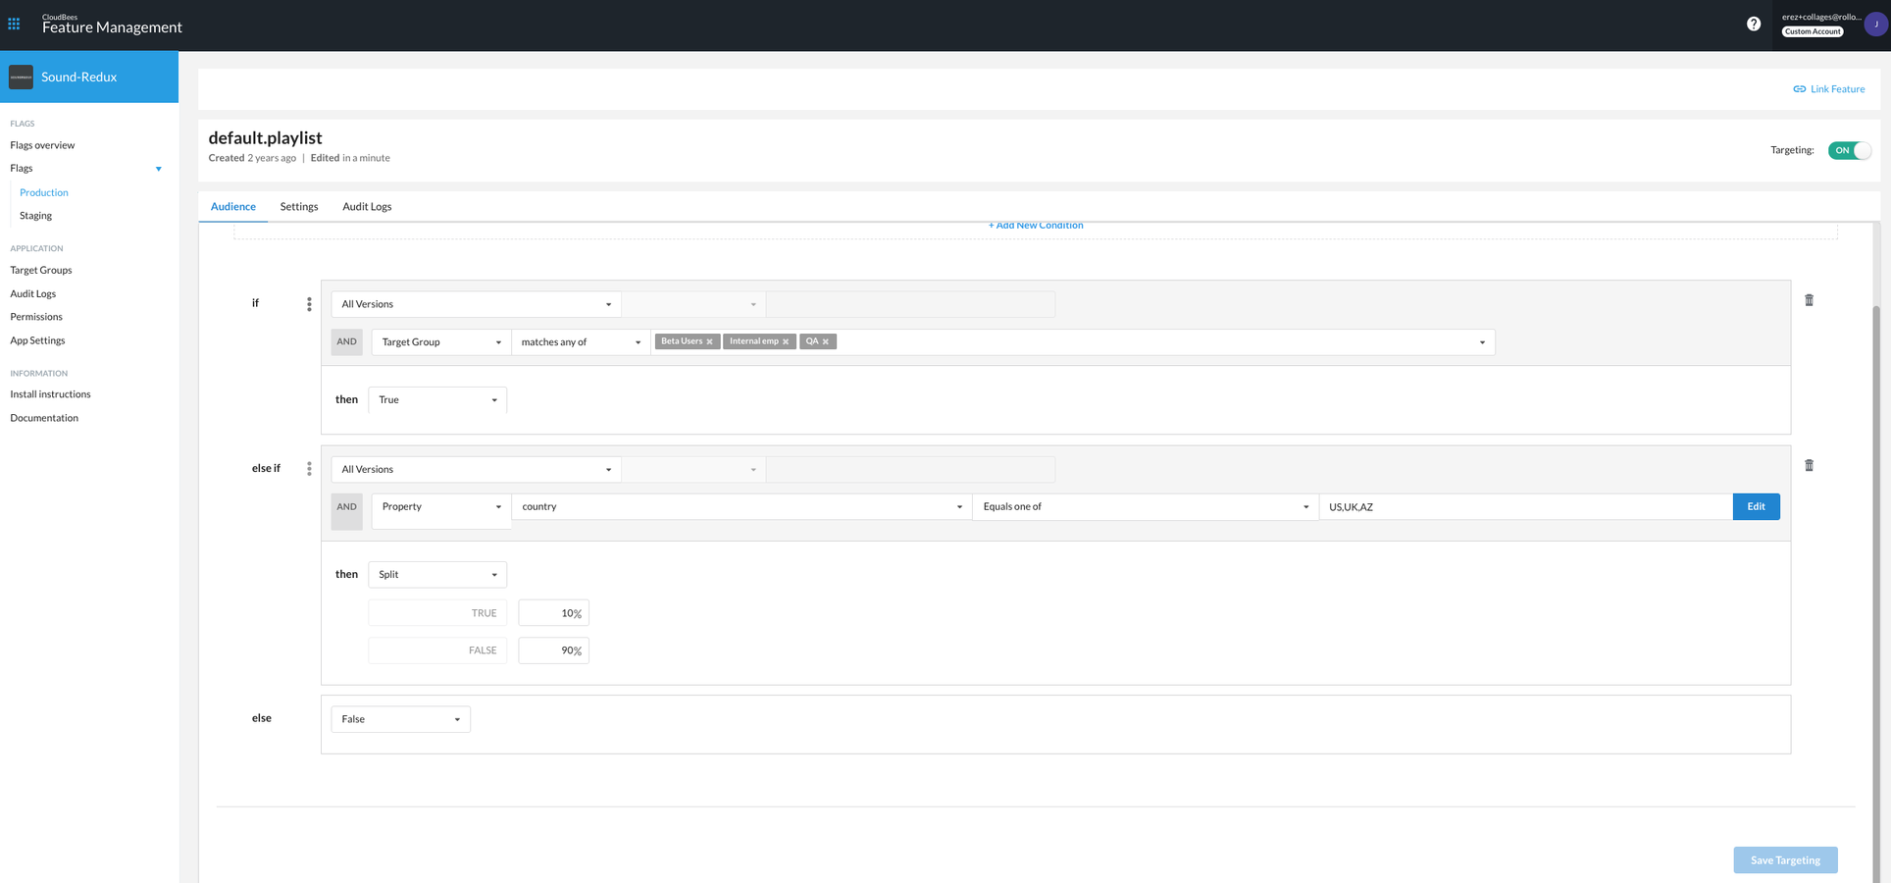This screenshot has height=883, width=1891.
Task: Open the 'then Split' value dropdown
Action: click(x=437, y=575)
